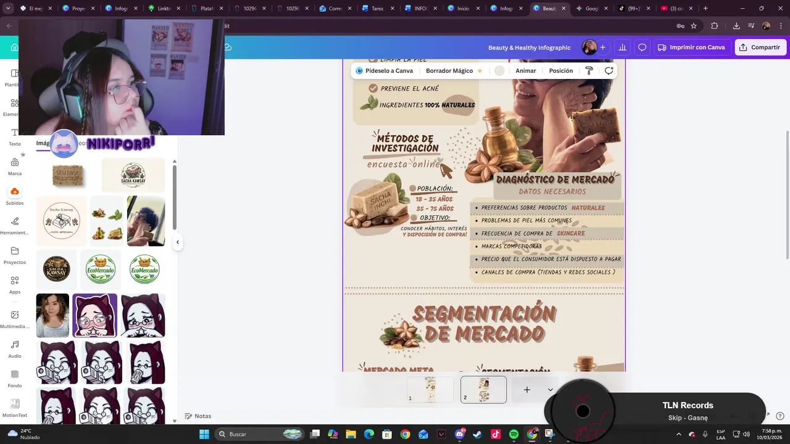790x444 pixels.
Task: Show hidden system tray icons
Action: (x=678, y=434)
